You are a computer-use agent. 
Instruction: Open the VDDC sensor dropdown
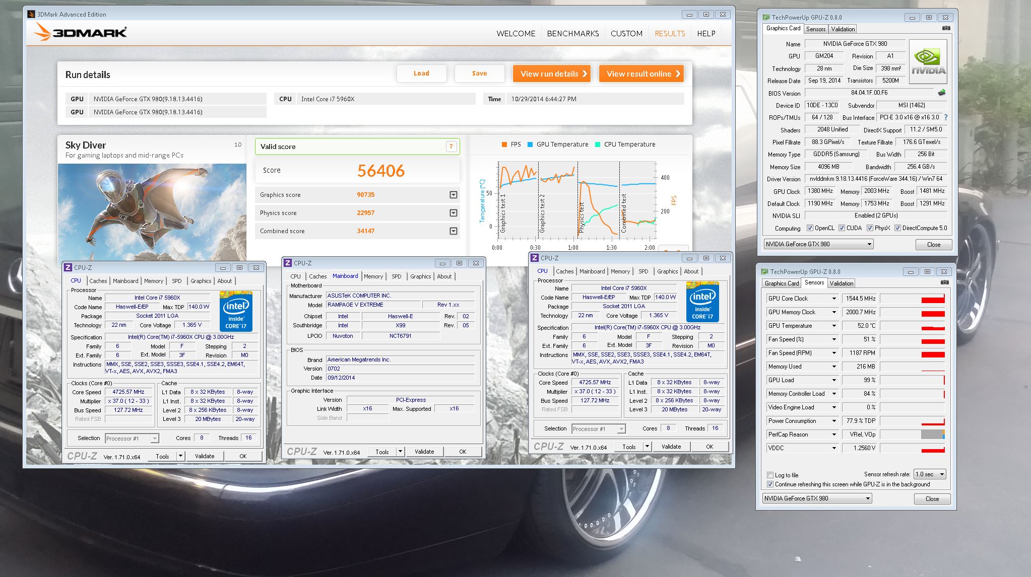click(834, 448)
